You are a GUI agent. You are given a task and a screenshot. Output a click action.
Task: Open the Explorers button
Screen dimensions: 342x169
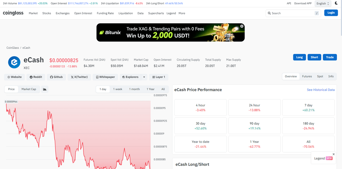tap(130, 77)
